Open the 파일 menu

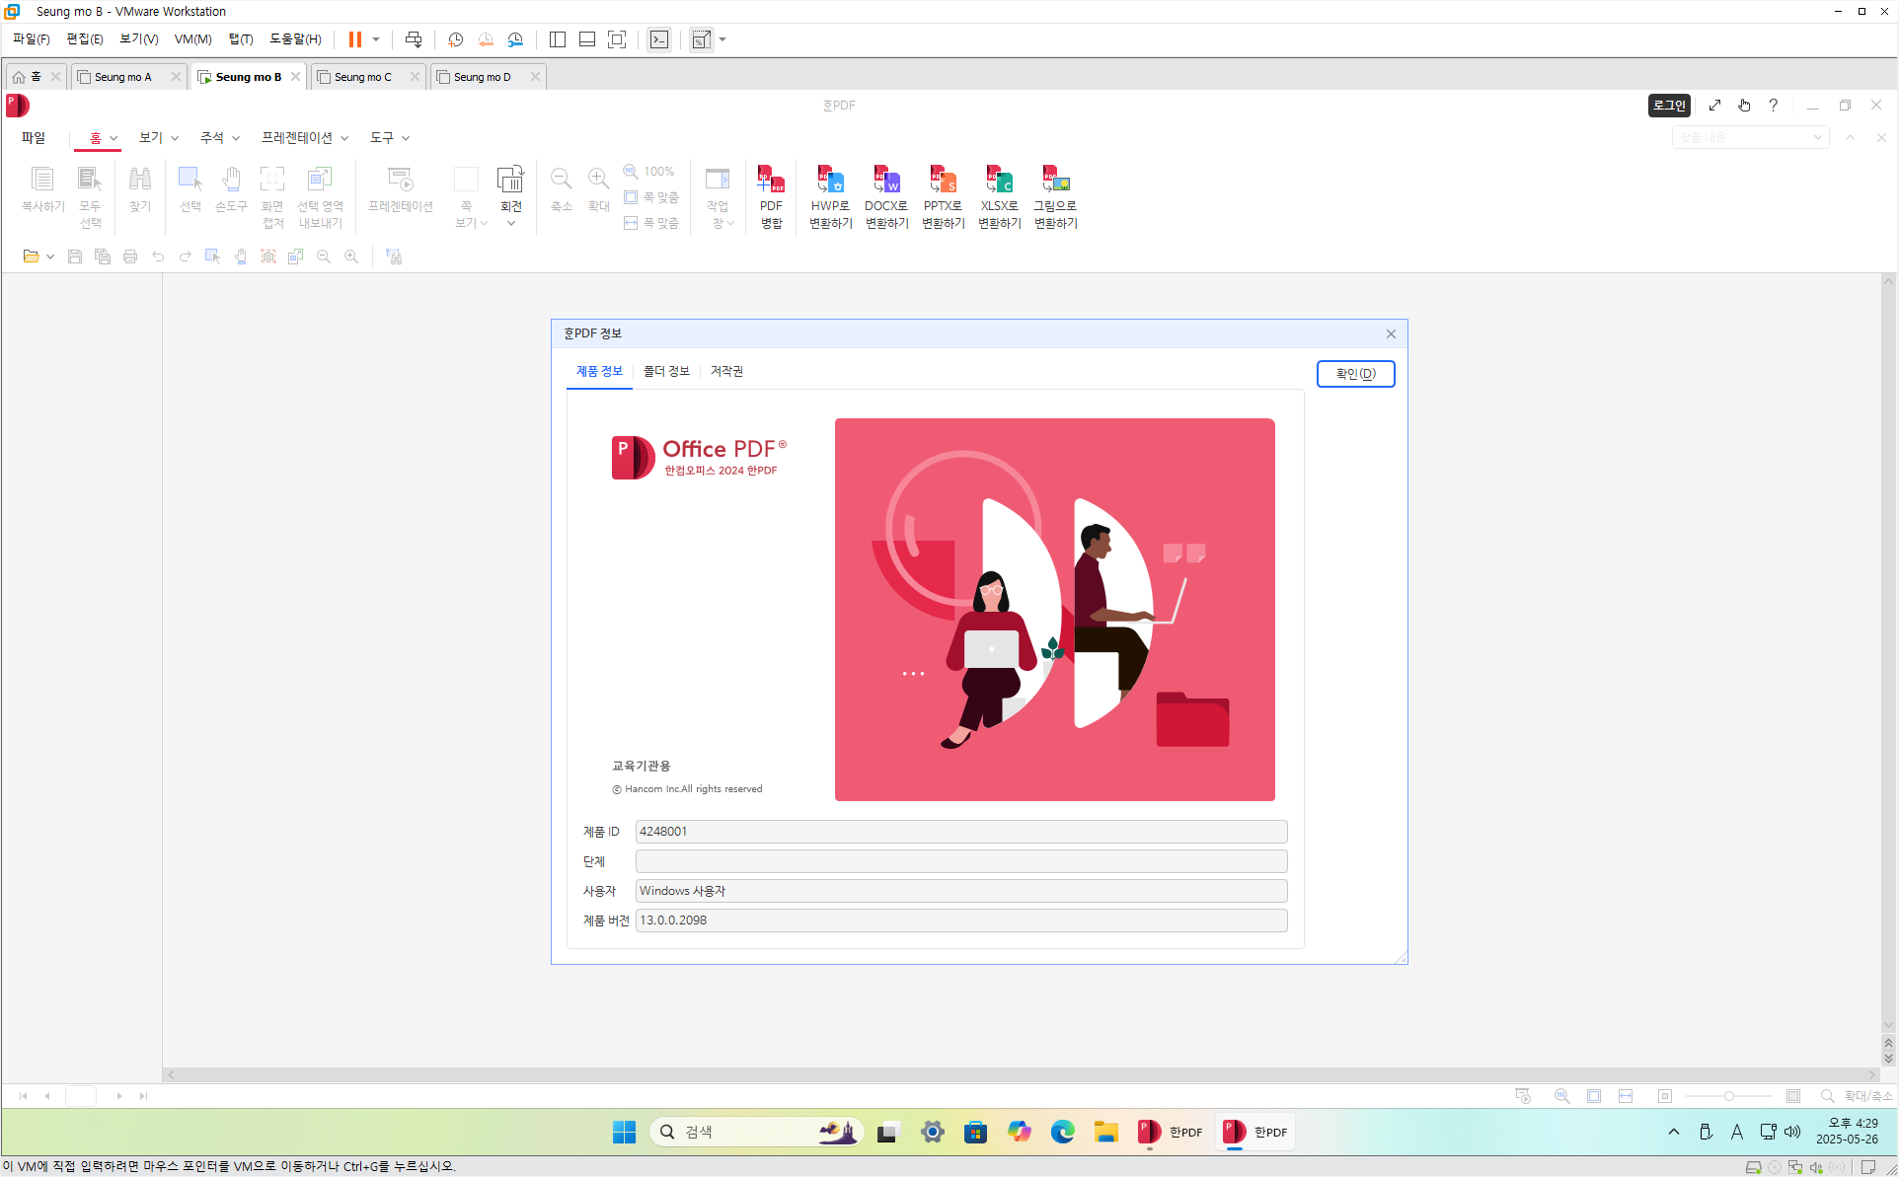click(x=34, y=138)
